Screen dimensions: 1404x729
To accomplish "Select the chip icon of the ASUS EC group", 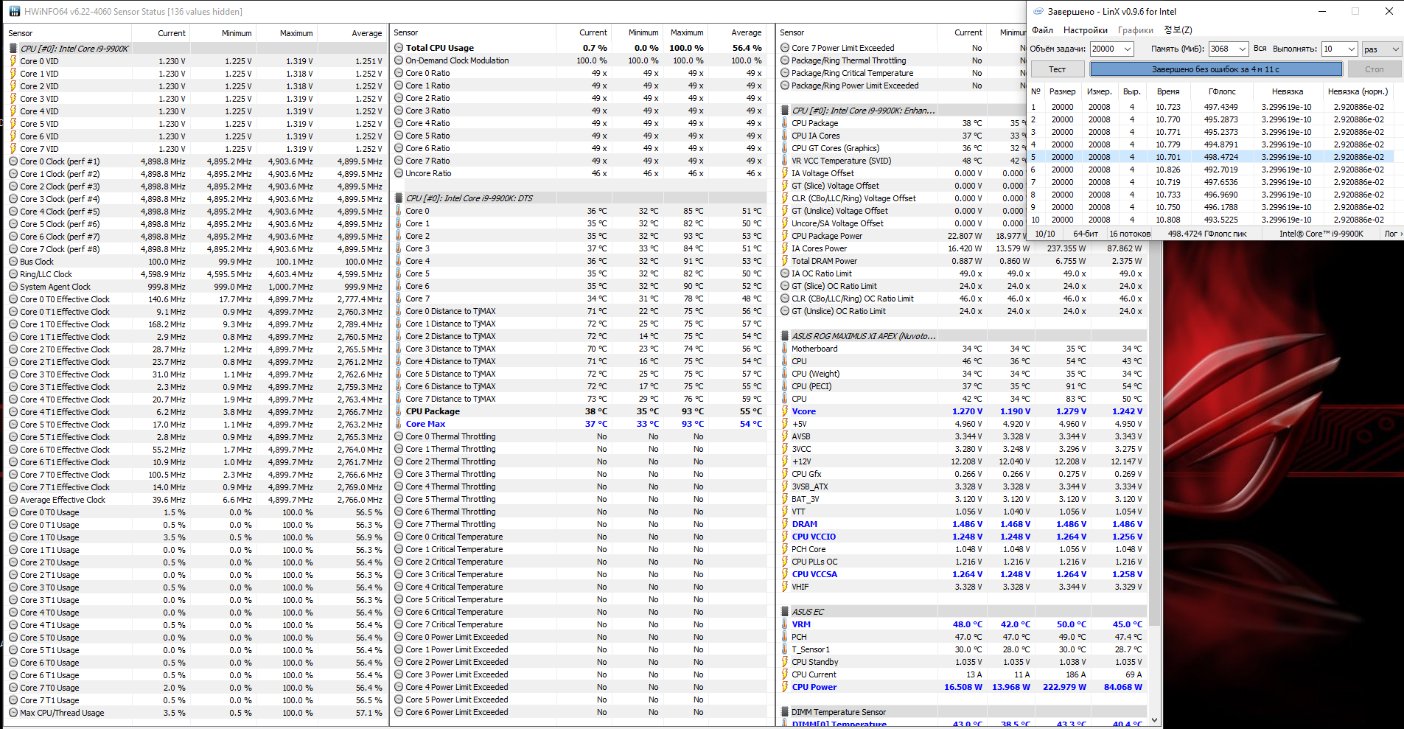I will click(x=785, y=612).
